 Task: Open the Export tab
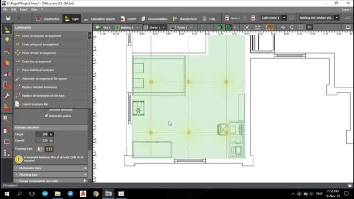click(128, 19)
